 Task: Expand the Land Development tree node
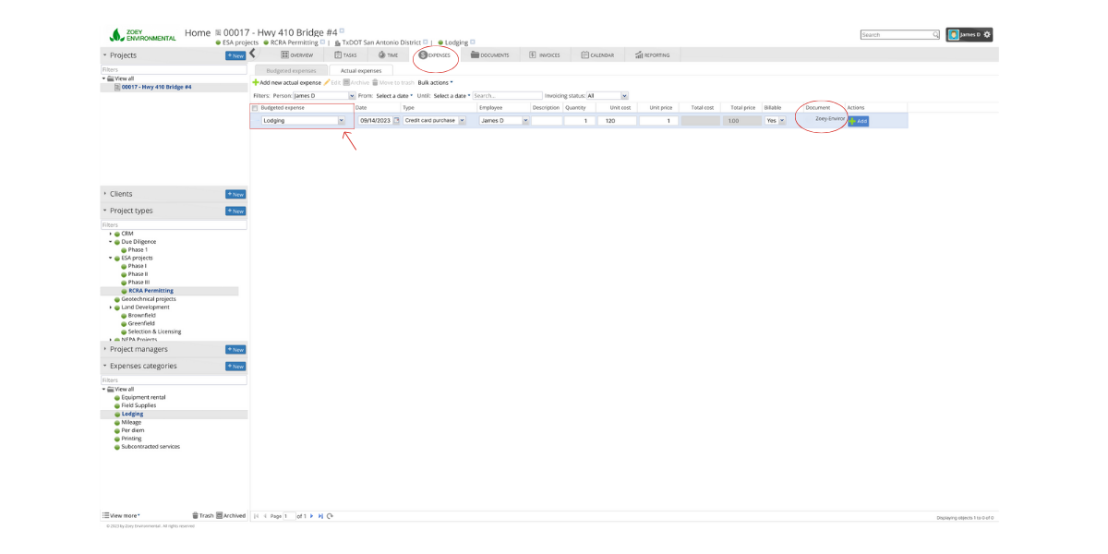point(111,307)
